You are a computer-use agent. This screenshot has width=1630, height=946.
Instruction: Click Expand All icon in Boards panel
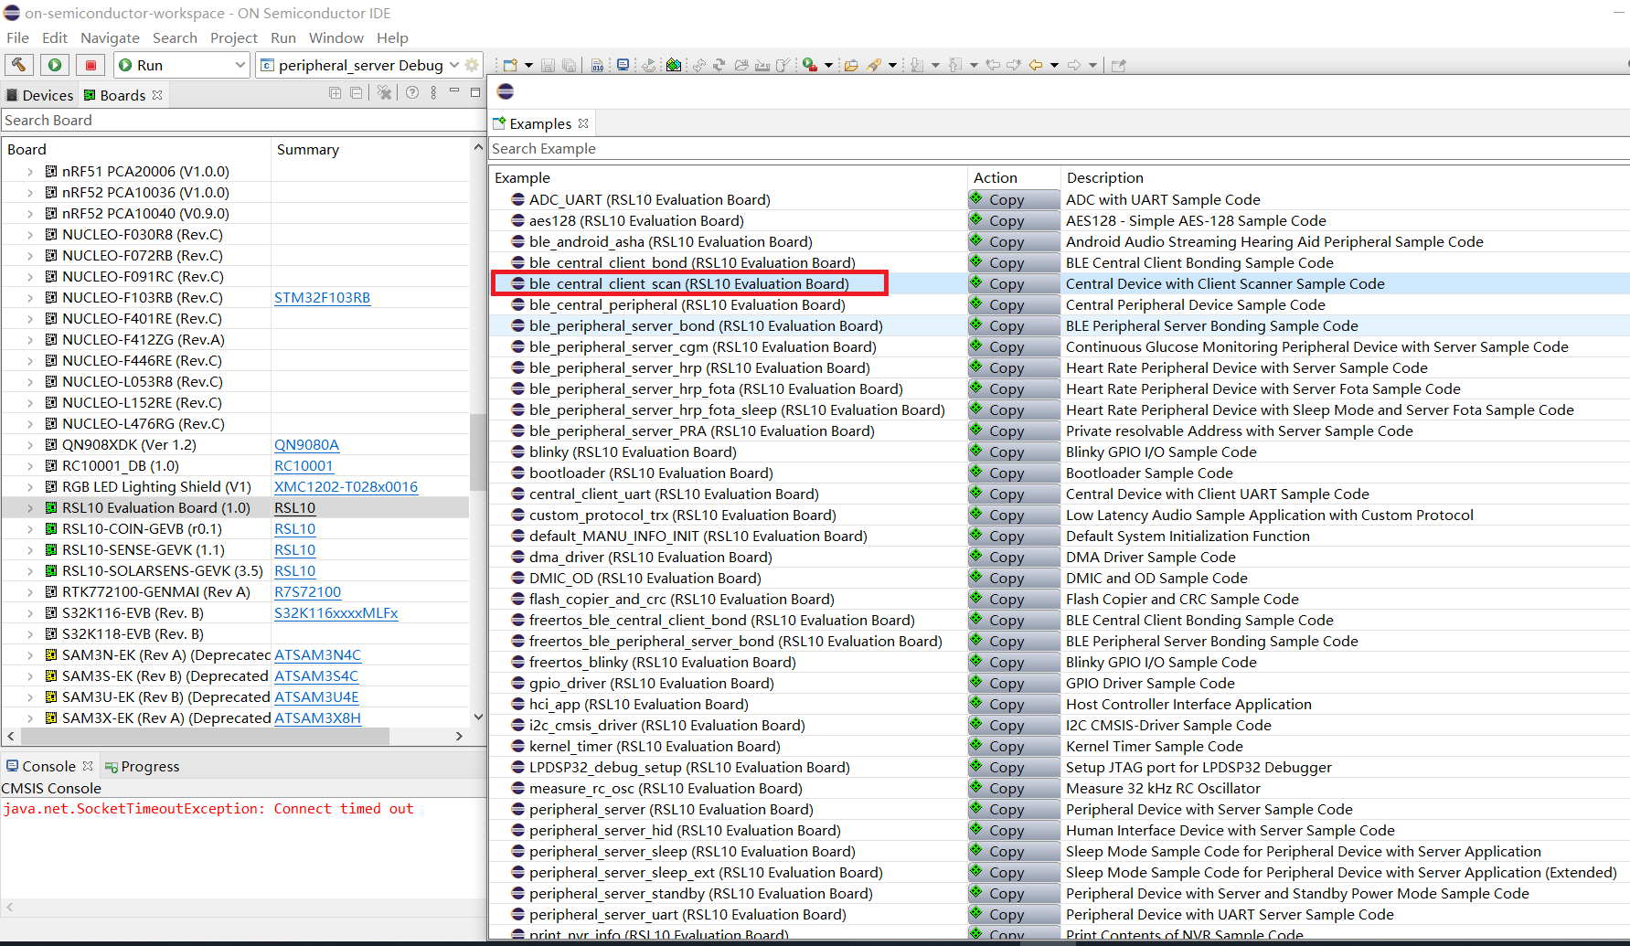pos(335,93)
